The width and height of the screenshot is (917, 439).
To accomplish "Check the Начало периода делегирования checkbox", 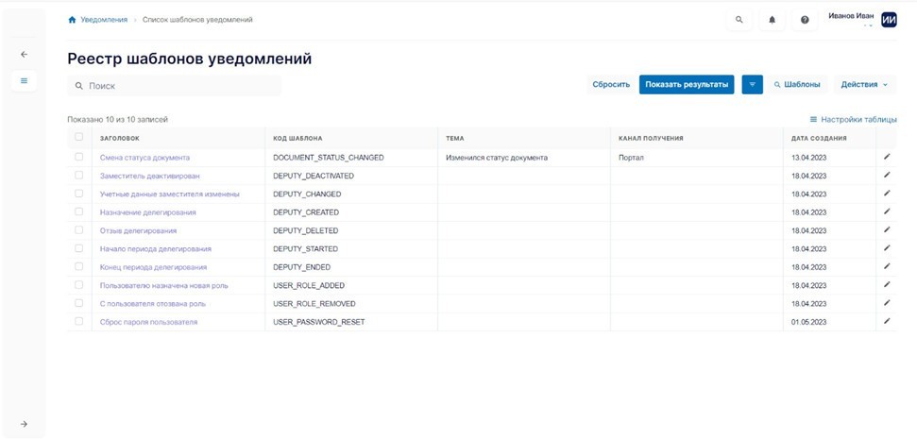I will [x=79, y=248].
